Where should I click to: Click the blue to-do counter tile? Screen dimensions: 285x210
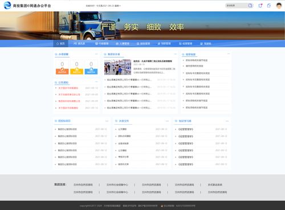91,67
